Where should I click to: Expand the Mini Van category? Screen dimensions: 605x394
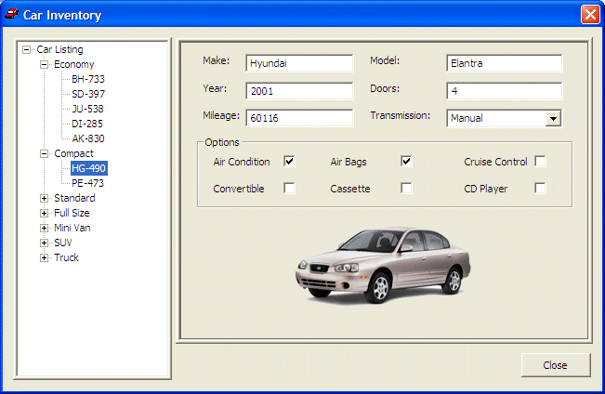(x=44, y=228)
